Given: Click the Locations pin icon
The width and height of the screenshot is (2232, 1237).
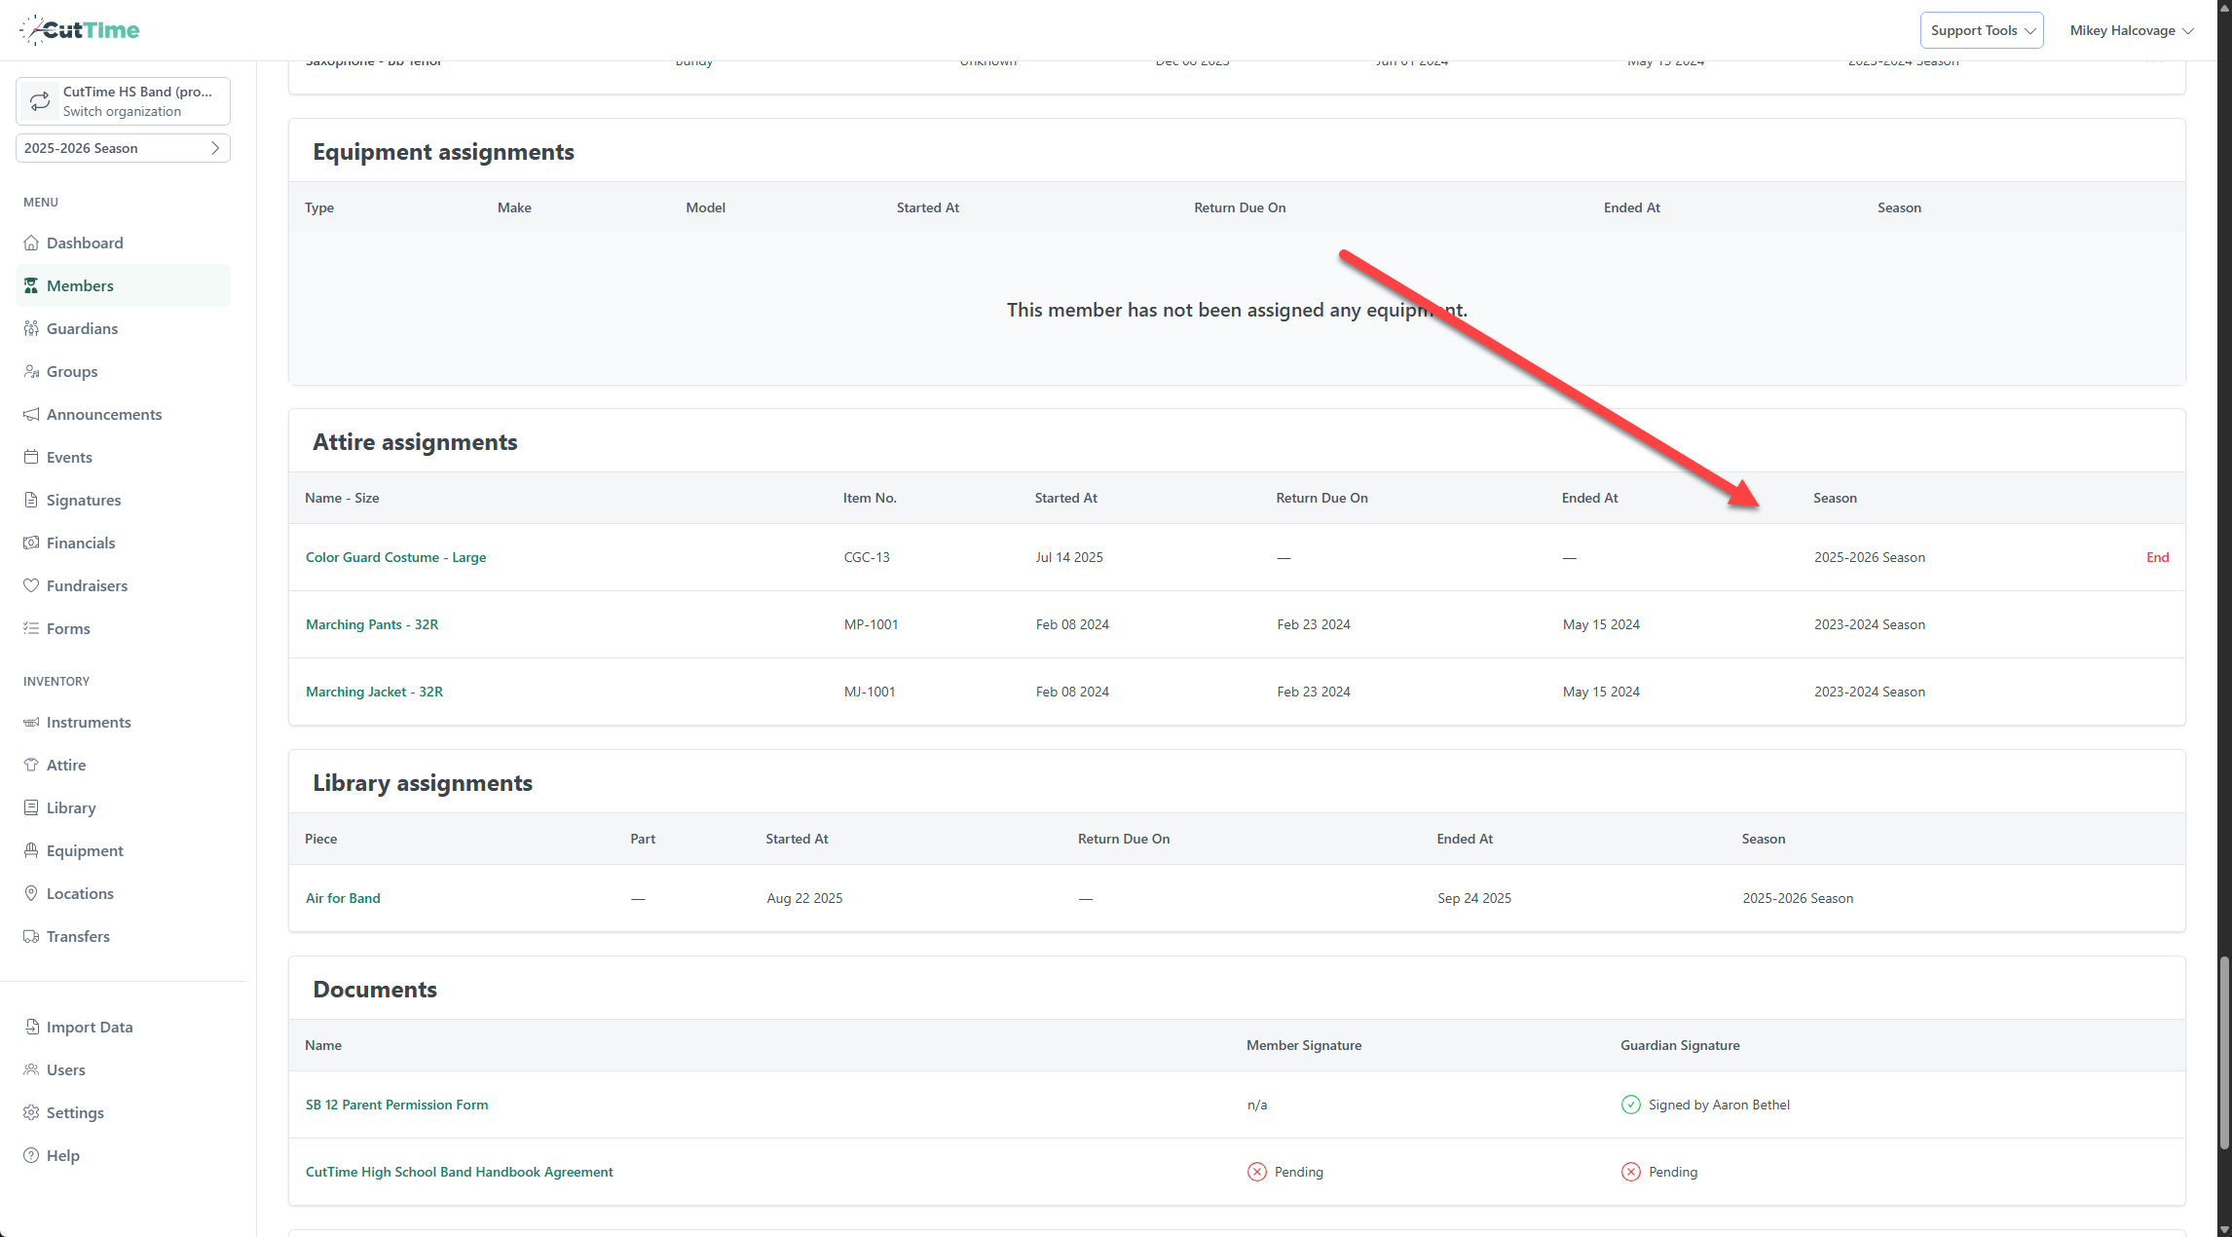Looking at the screenshot, I should (x=31, y=893).
